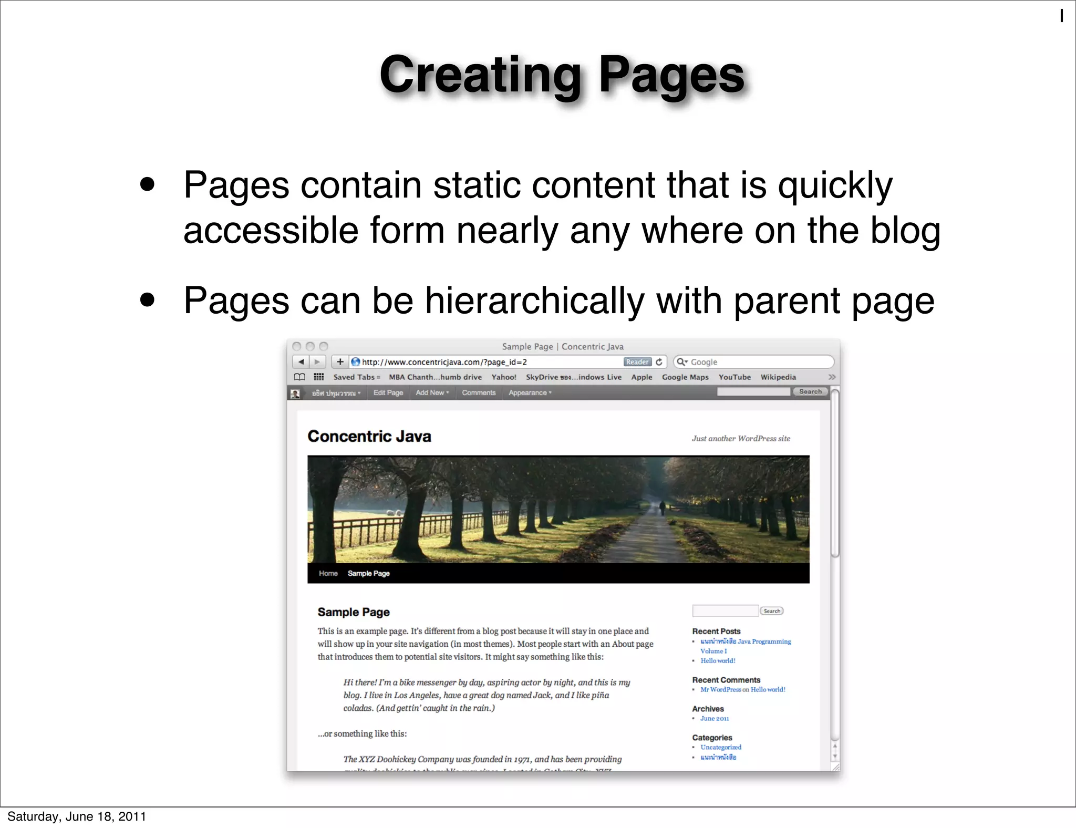This screenshot has width=1076, height=828.
Task: Open the Home navigation menu item
Action: click(x=328, y=573)
